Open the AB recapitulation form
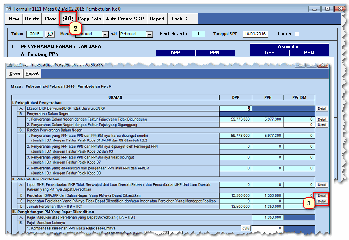349x240 pixels. [68, 19]
